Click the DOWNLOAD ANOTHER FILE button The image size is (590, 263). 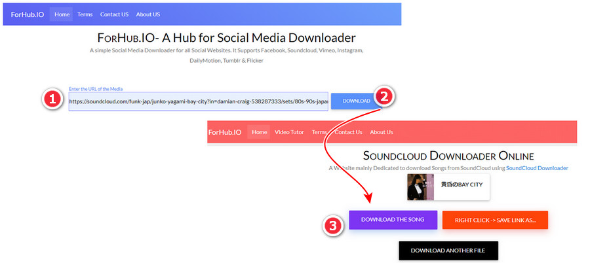pos(448,251)
